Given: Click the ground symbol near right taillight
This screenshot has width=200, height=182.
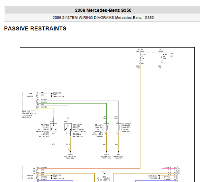Looking at the screenshot, I should pos(118,152).
